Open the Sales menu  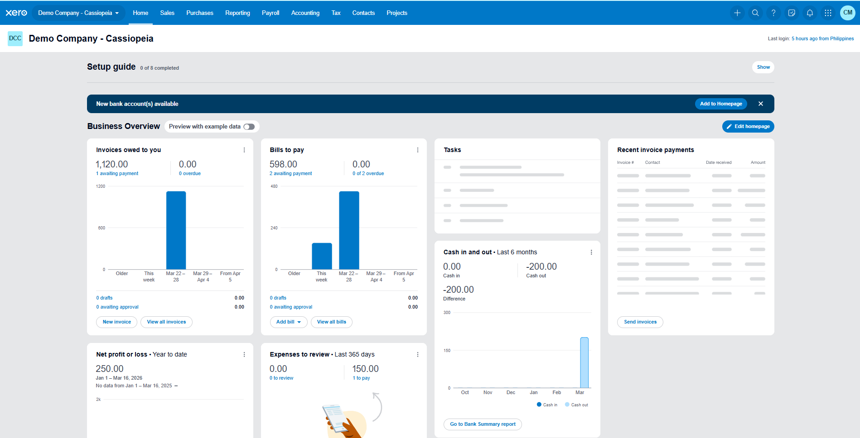coord(167,13)
